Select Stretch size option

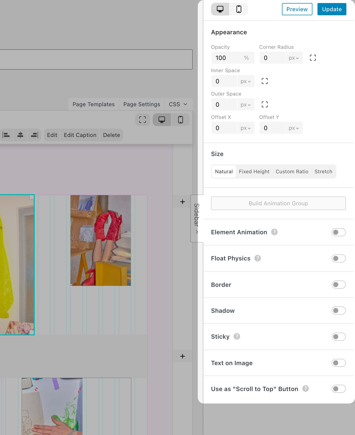(323, 172)
